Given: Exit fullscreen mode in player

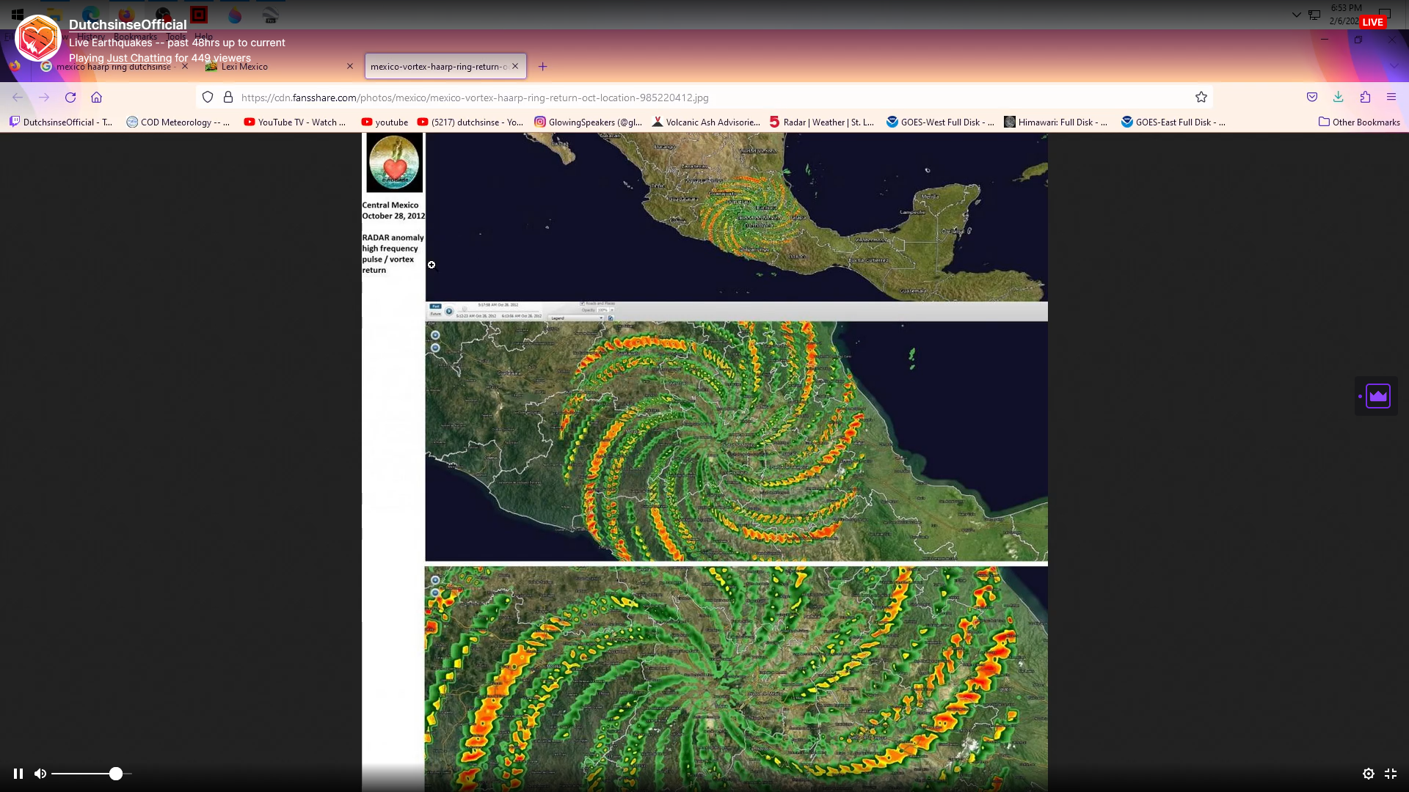Looking at the screenshot, I should tap(1391, 774).
